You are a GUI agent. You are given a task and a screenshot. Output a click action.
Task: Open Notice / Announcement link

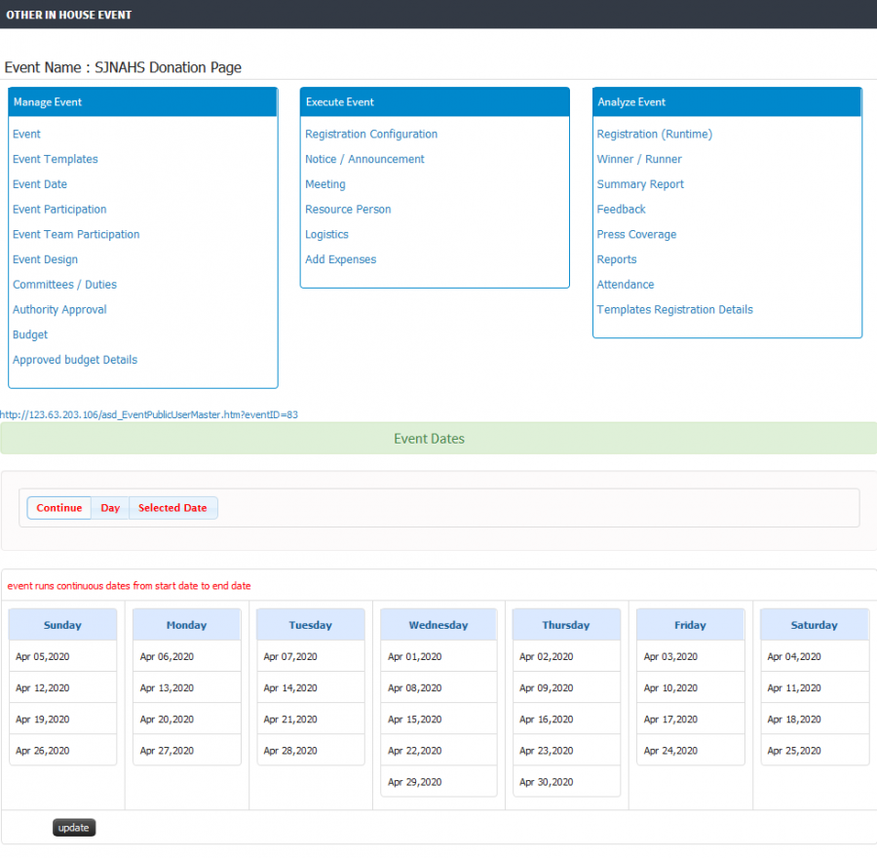click(364, 160)
